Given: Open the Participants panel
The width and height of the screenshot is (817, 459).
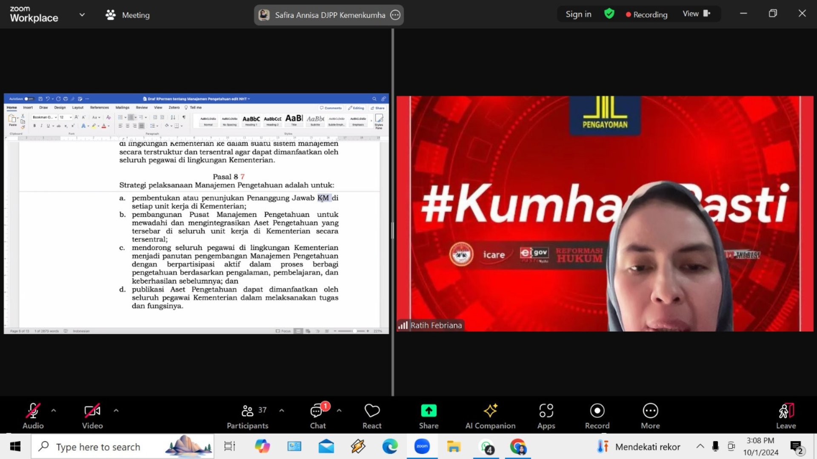Looking at the screenshot, I should (248, 416).
